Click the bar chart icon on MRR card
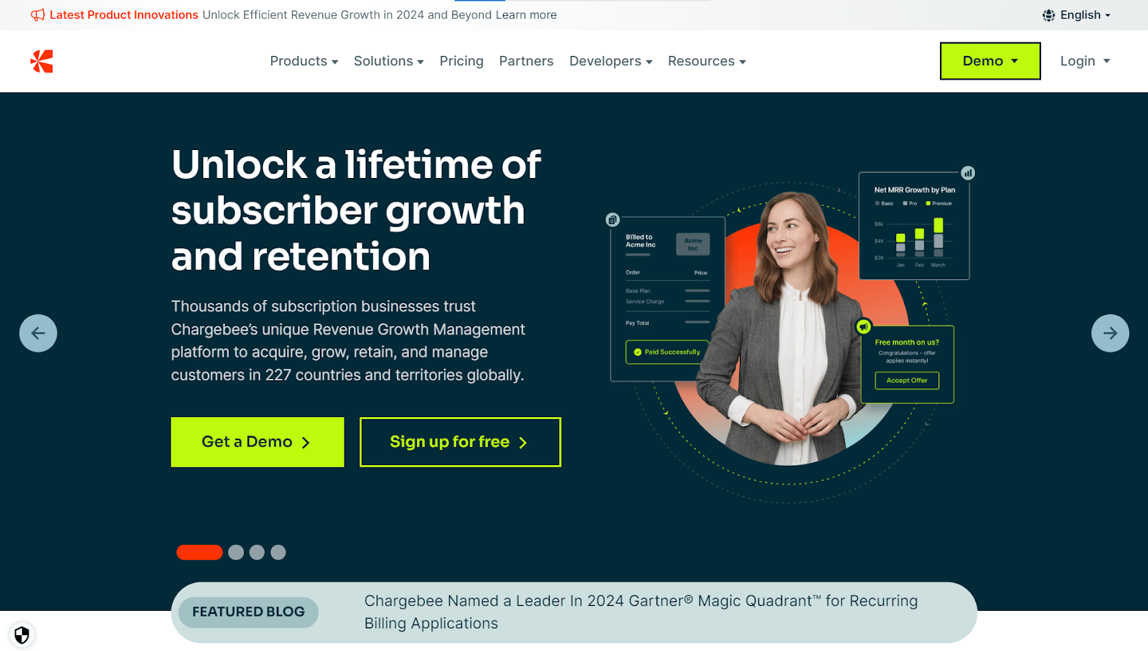The height and width of the screenshot is (651, 1148). (x=968, y=173)
